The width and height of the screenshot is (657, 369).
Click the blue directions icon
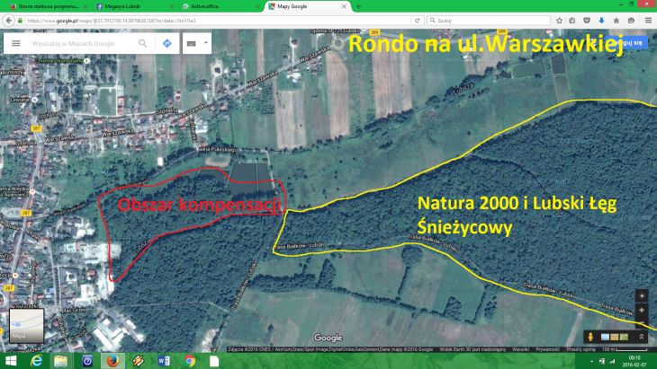166,43
